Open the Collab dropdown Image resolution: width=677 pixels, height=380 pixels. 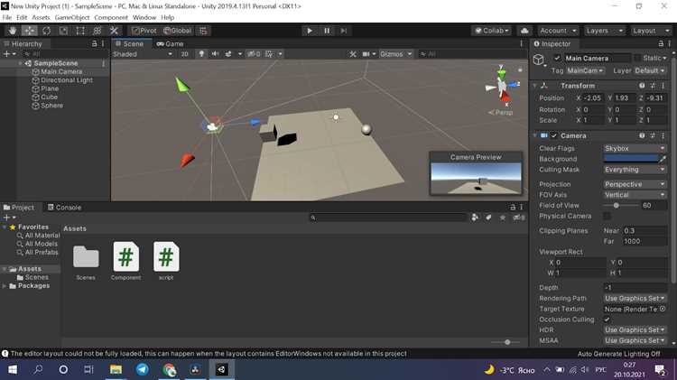coord(492,31)
